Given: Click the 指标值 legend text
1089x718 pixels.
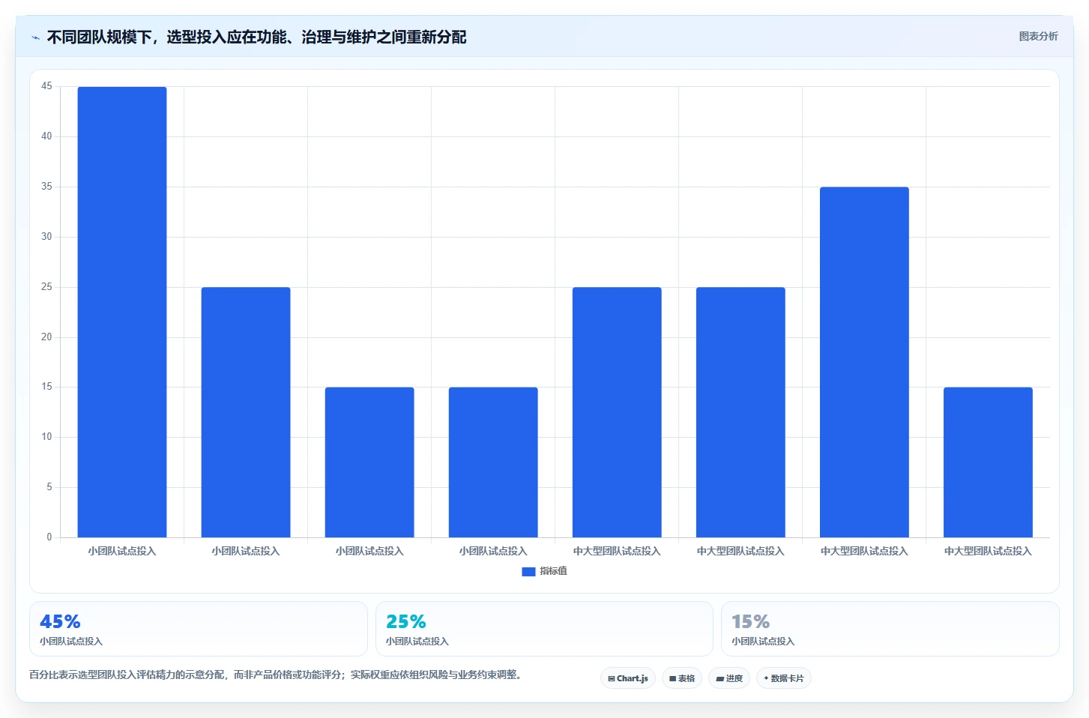Looking at the screenshot, I should point(553,571).
